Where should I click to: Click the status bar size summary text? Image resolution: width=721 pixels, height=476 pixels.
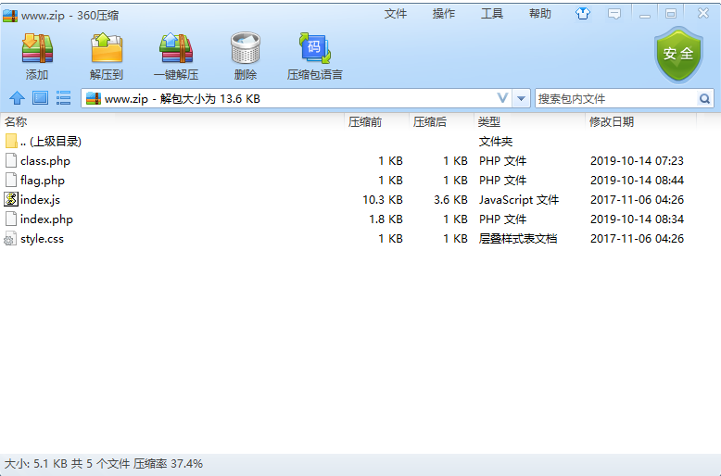point(104,464)
